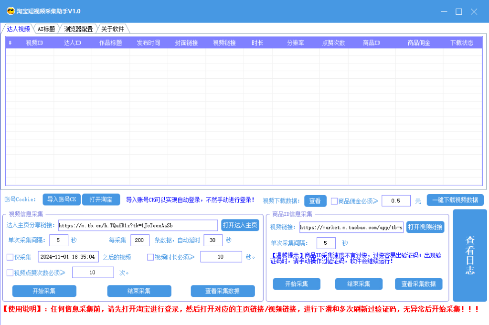Open the 浏览器配置 tab

pyautogui.click(x=78, y=29)
